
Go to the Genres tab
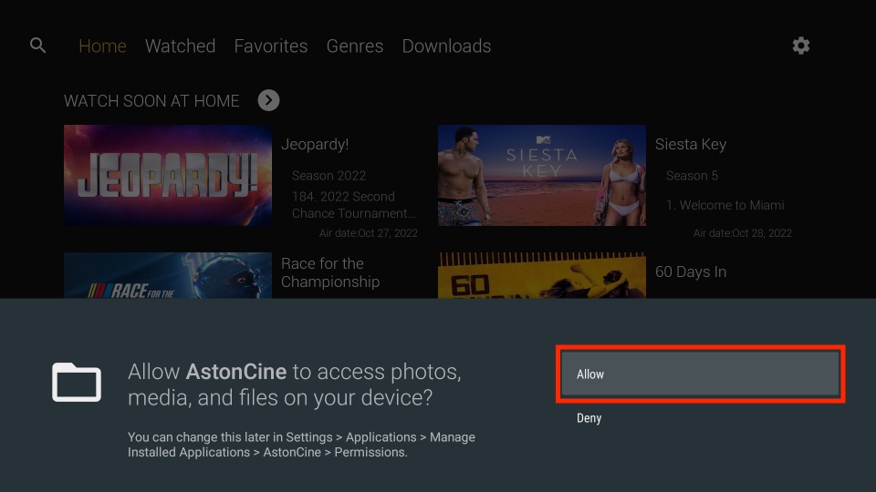point(355,46)
